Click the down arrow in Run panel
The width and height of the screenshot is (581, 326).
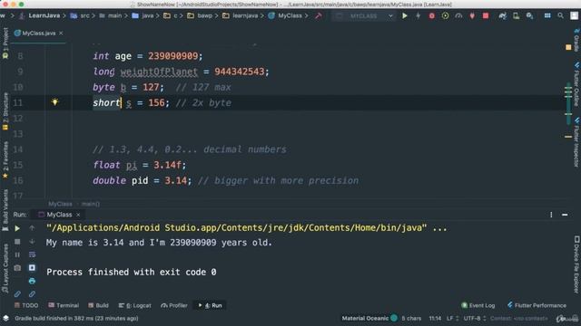click(32, 242)
